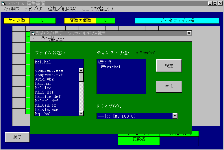Viewport: 224px width, 150px height.
Task: Click the cyan データファイル名 field
Action: coord(177,21)
